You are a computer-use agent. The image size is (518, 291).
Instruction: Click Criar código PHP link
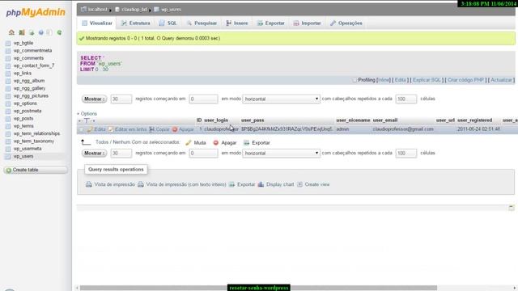point(465,80)
